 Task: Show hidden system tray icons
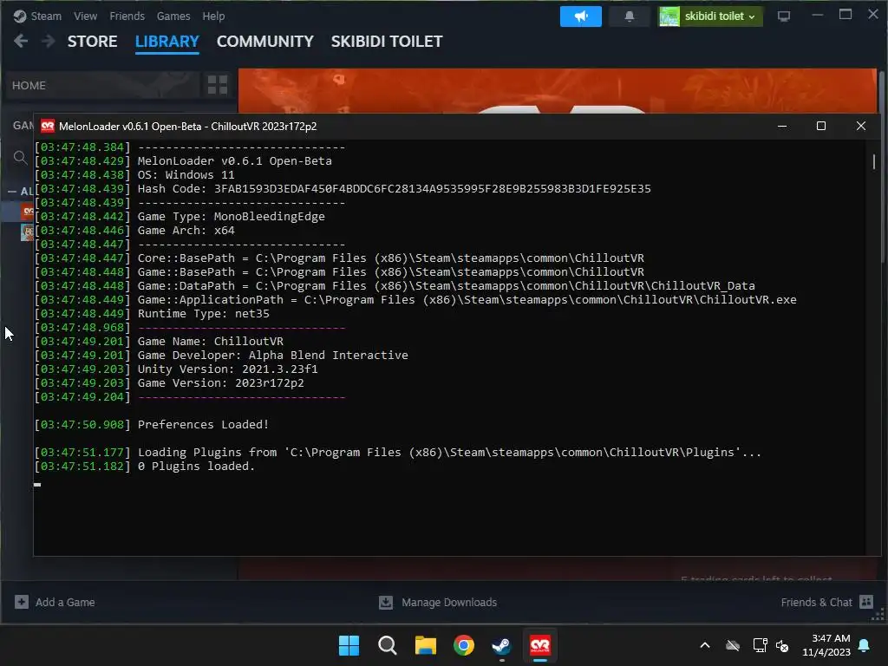[705, 645]
